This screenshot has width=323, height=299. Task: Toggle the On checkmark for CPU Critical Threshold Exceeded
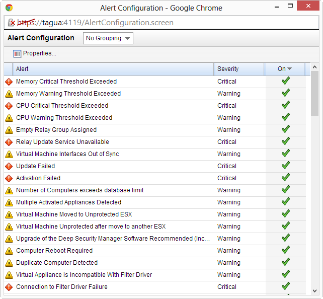285,105
